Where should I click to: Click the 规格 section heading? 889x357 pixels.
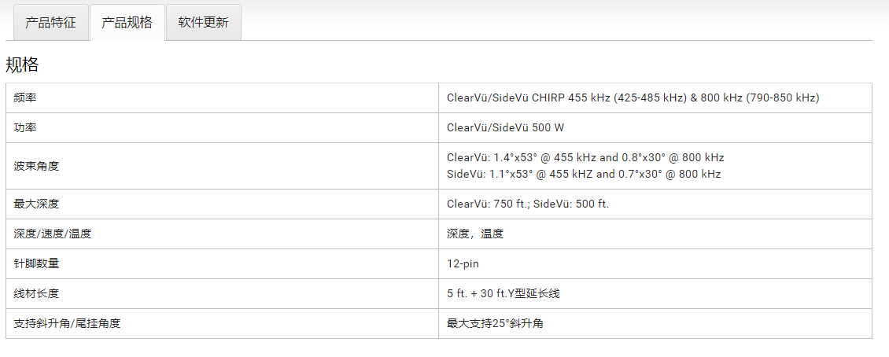pyautogui.click(x=22, y=64)
